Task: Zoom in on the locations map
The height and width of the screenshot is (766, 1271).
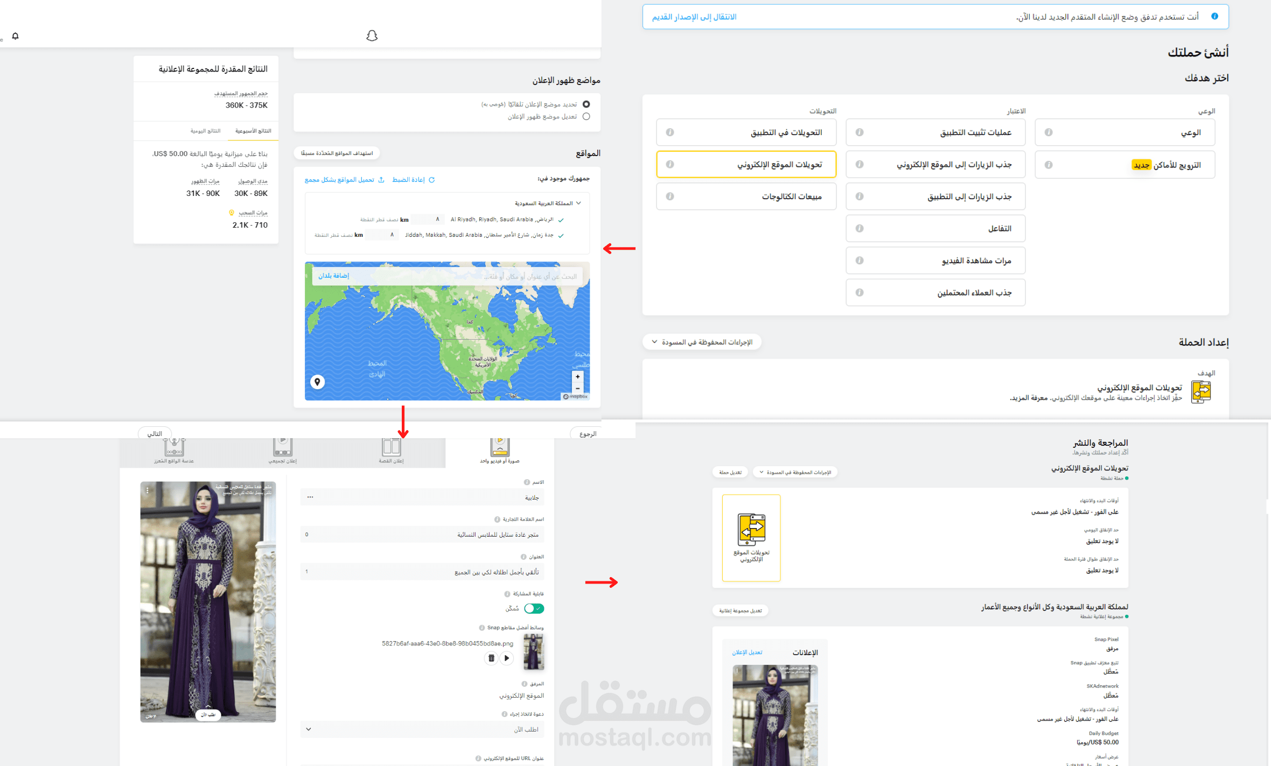Action: coord(577,377)
